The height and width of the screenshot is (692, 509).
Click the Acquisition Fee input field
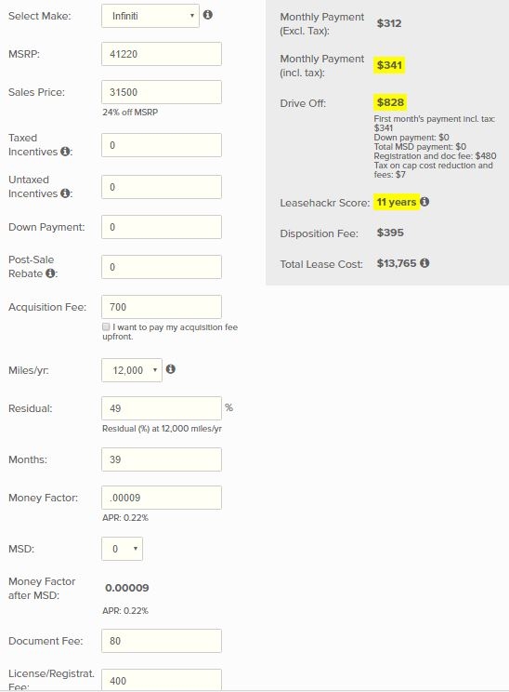[x=162, y=307]
